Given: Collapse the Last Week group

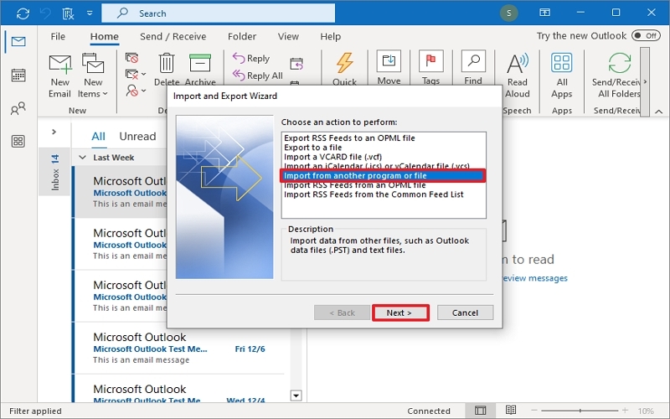Looking at the screenshot, I should (82, 158).
